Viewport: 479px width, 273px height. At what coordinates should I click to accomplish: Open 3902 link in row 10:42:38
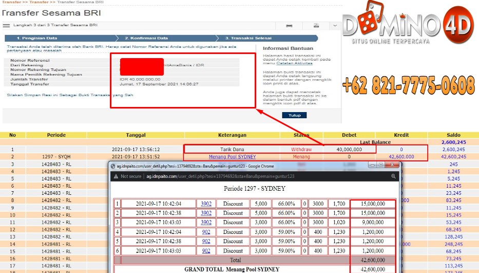pos(206,213)
